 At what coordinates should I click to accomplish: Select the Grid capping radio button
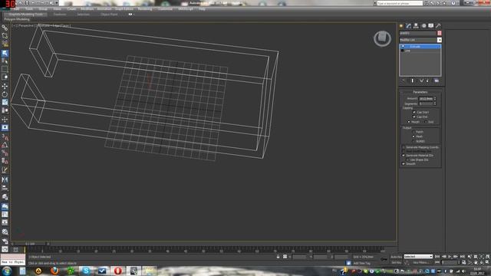[x=425, y=122]
